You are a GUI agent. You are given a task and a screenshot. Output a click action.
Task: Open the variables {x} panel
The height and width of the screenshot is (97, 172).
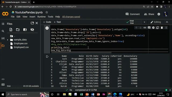[3, 38]
